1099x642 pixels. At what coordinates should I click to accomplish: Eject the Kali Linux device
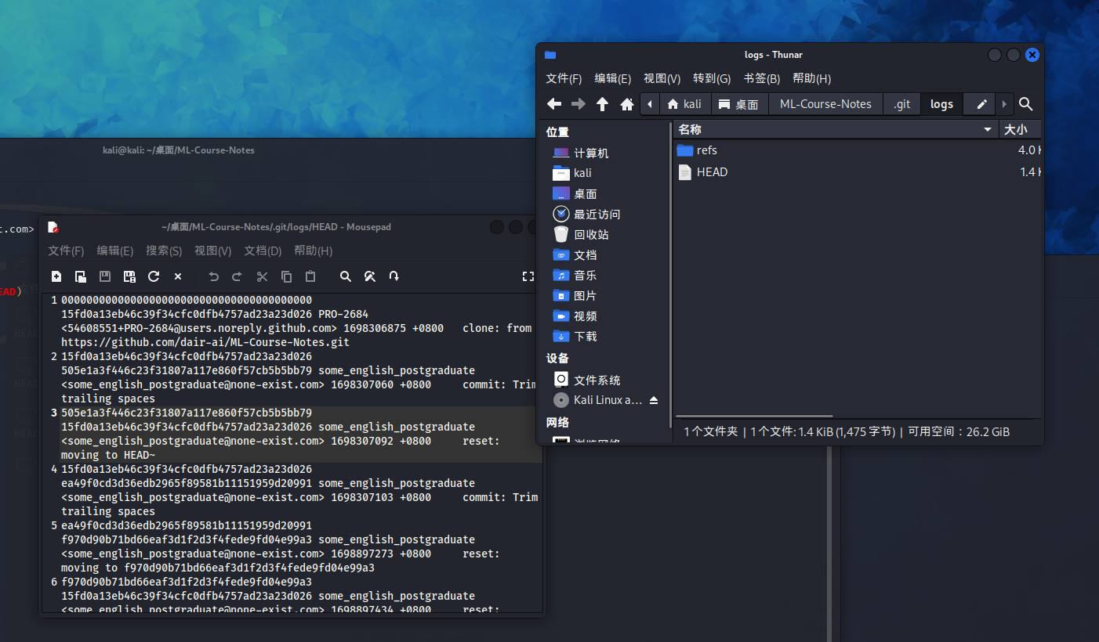[x=654, y=400]
